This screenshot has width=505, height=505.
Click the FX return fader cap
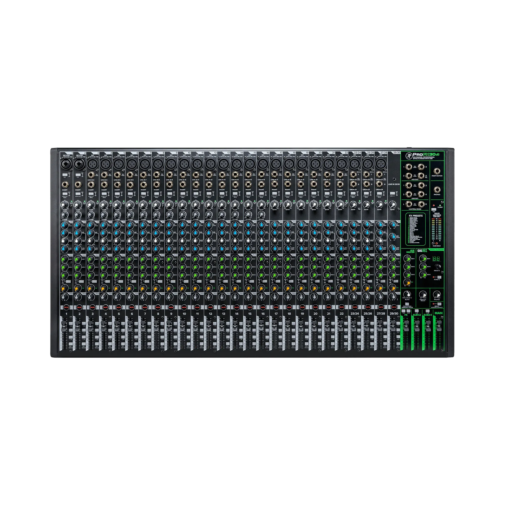pyautogui.click(x=406, y=326)
